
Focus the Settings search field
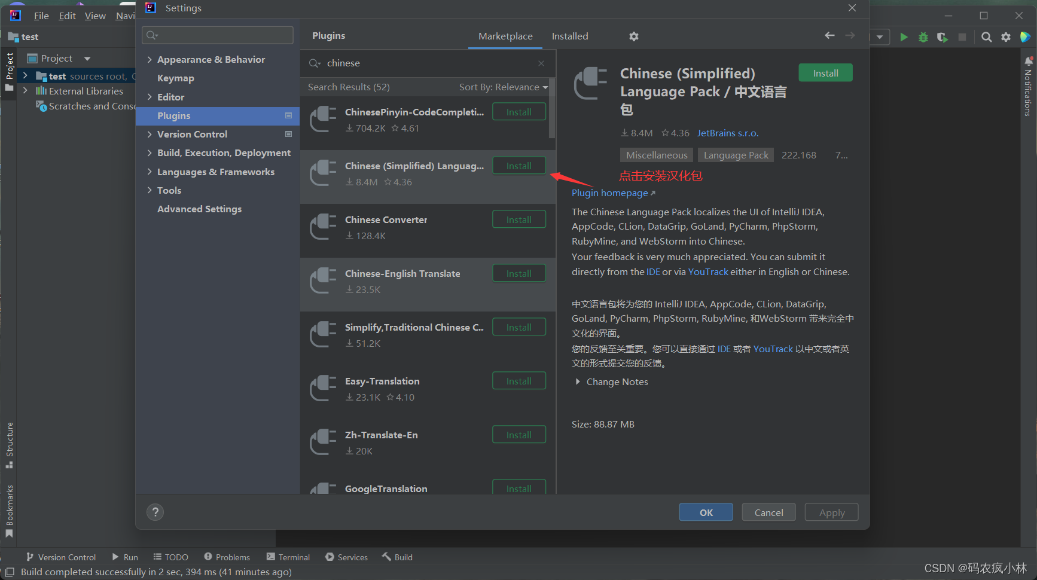point(218,35)
